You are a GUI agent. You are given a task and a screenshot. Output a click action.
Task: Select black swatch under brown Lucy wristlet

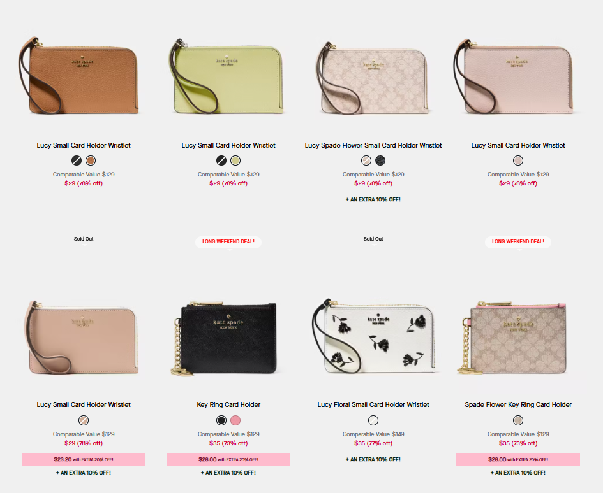[77, 161]
